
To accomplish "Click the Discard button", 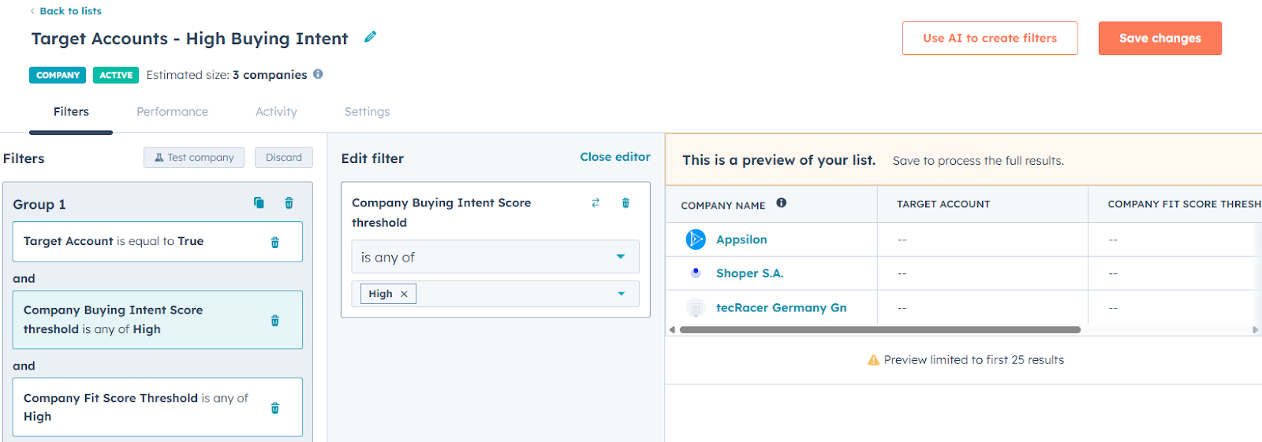I will pyautogui.click(x=284, y=158).
